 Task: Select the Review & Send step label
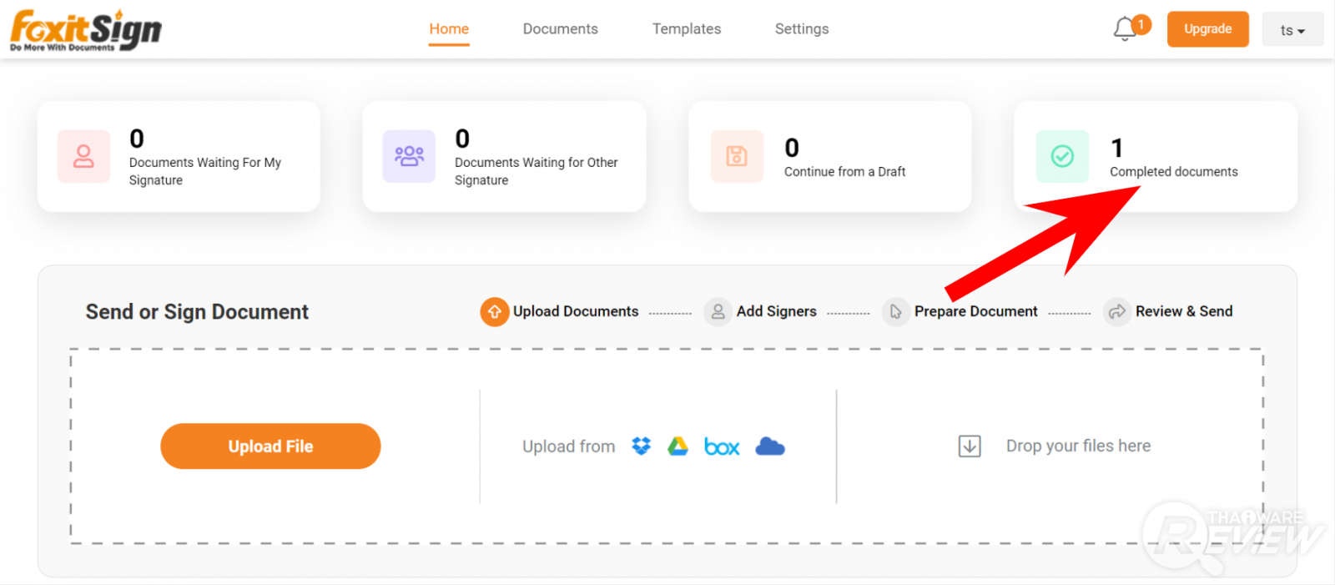click(1184, 311)
